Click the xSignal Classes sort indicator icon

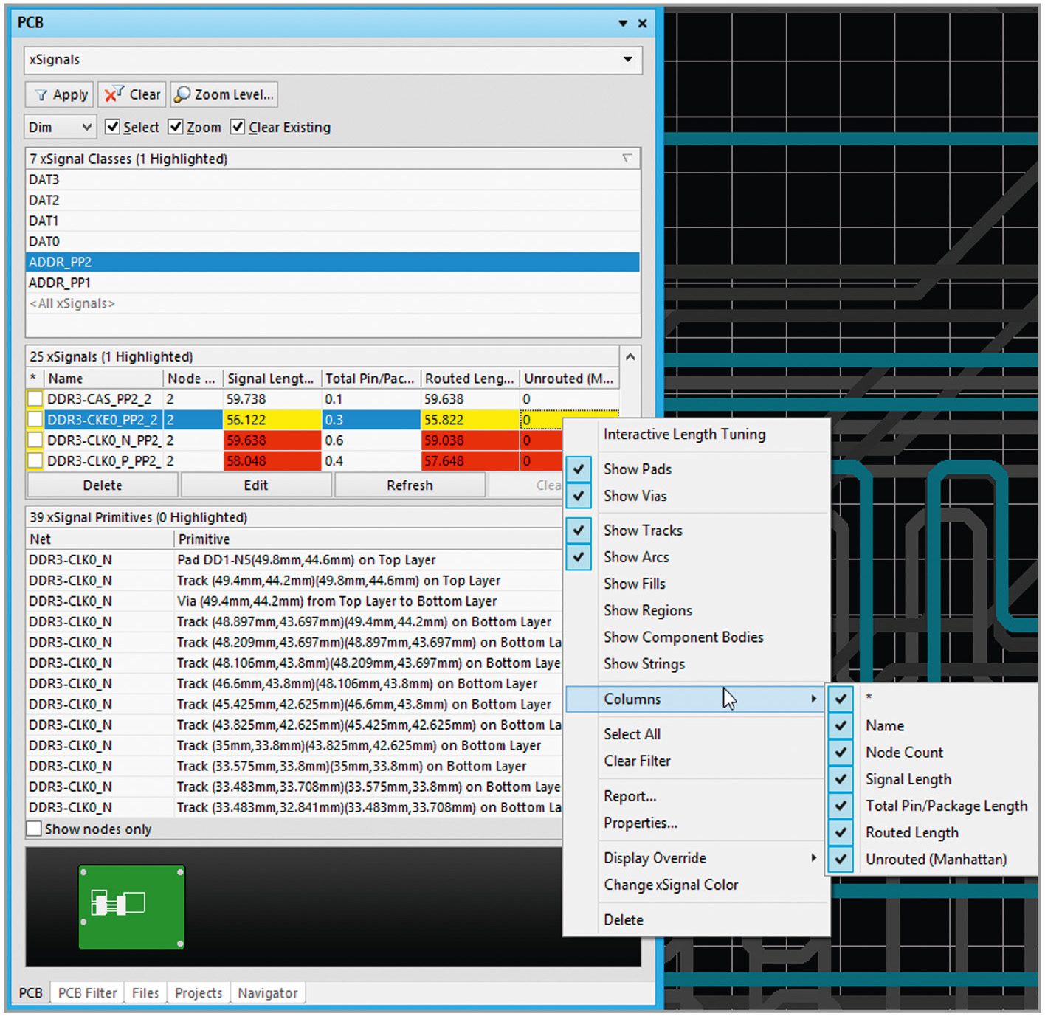click(x=627, y=158)
